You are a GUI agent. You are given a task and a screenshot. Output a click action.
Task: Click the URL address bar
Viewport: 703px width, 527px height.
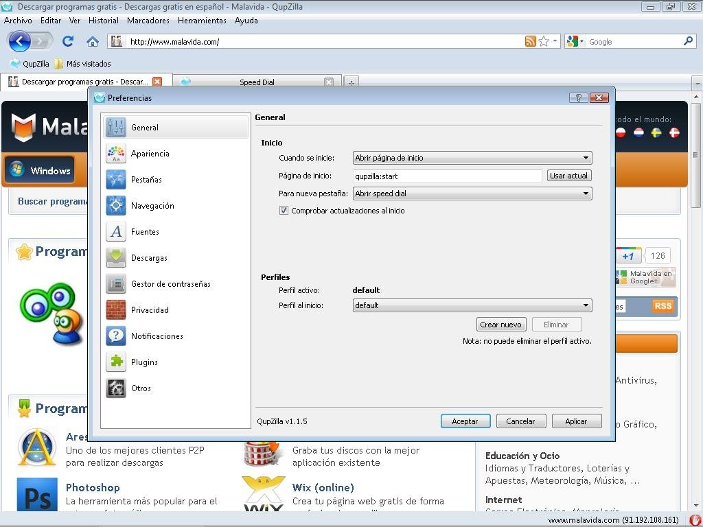325,42
